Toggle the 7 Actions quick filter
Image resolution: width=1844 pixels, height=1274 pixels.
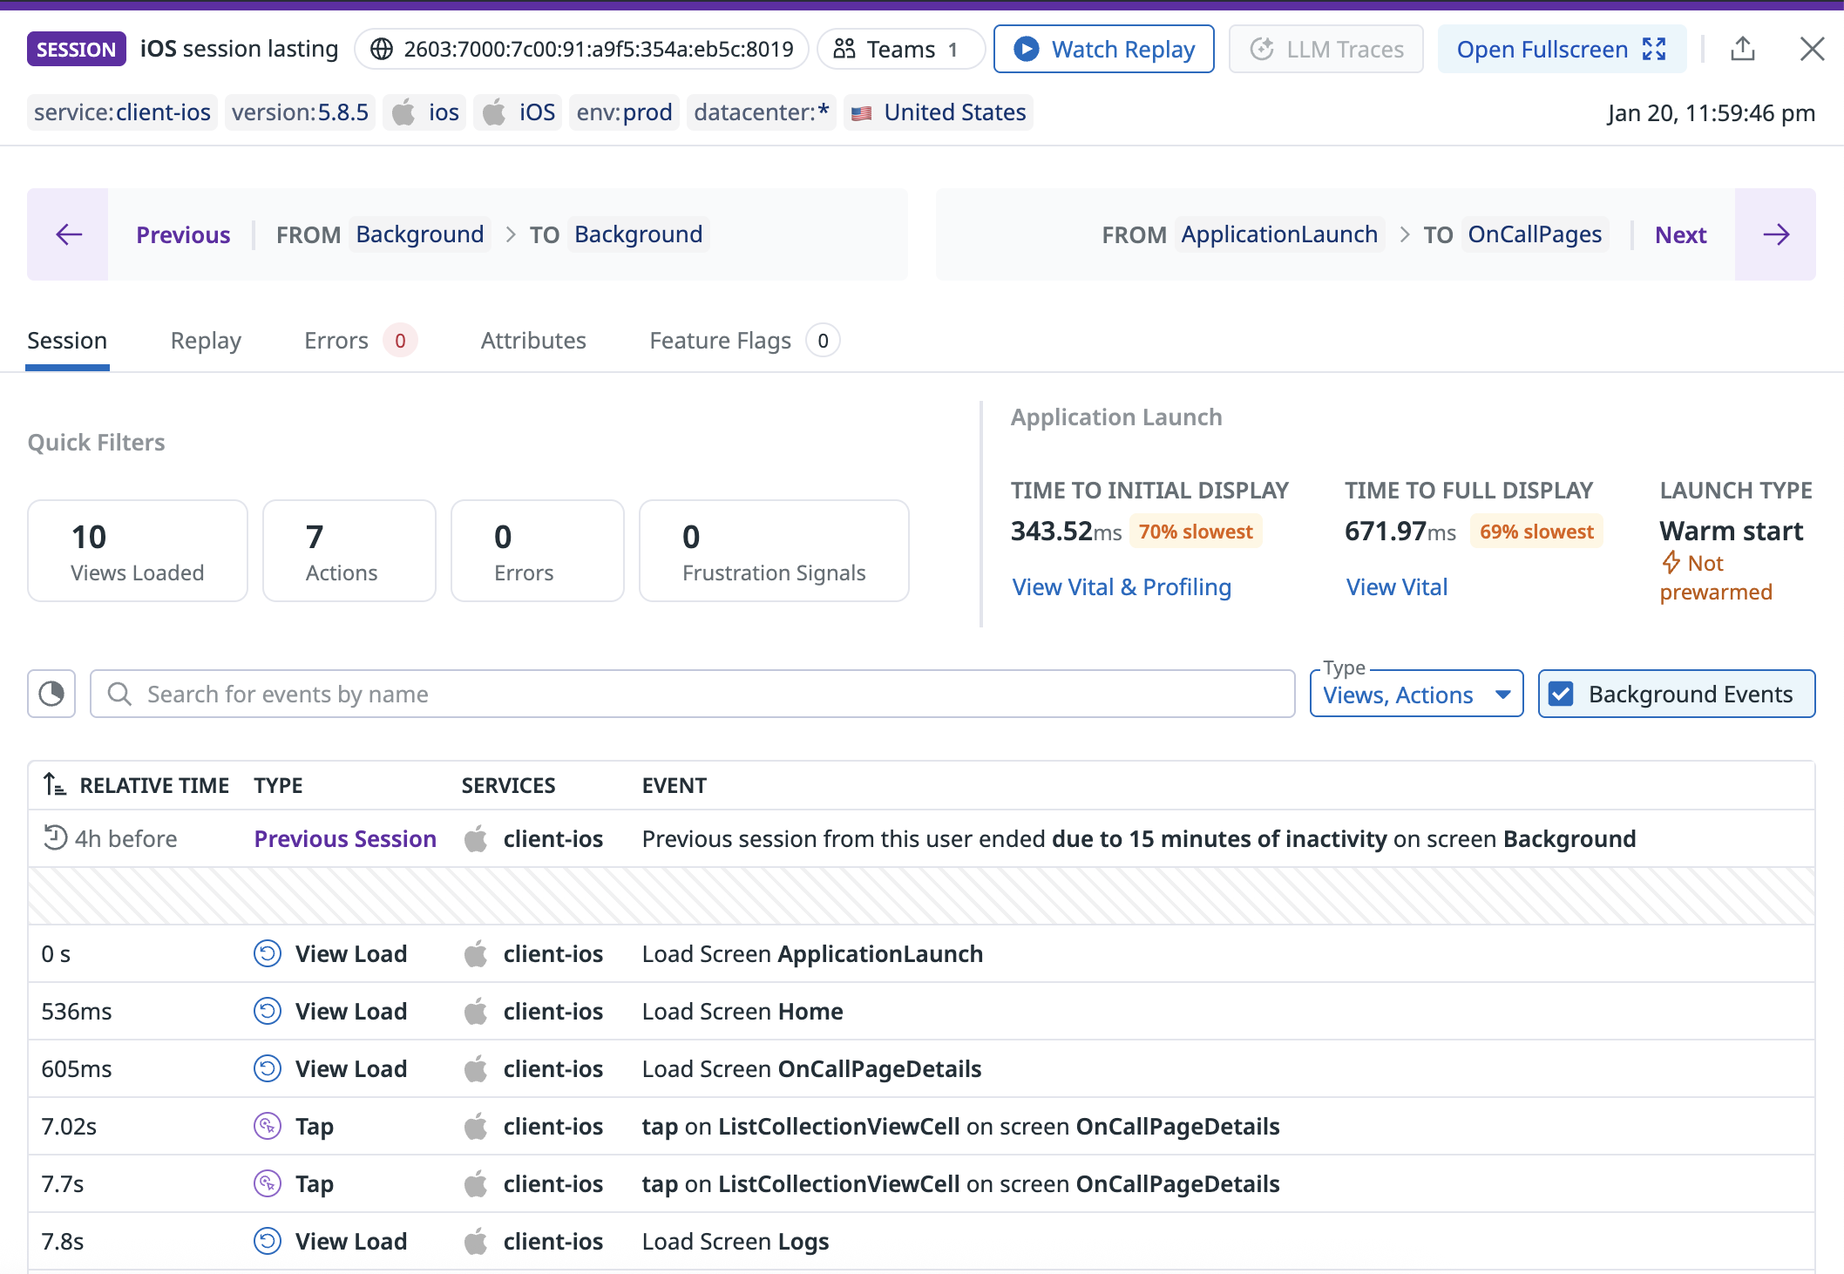coord(349,551)
